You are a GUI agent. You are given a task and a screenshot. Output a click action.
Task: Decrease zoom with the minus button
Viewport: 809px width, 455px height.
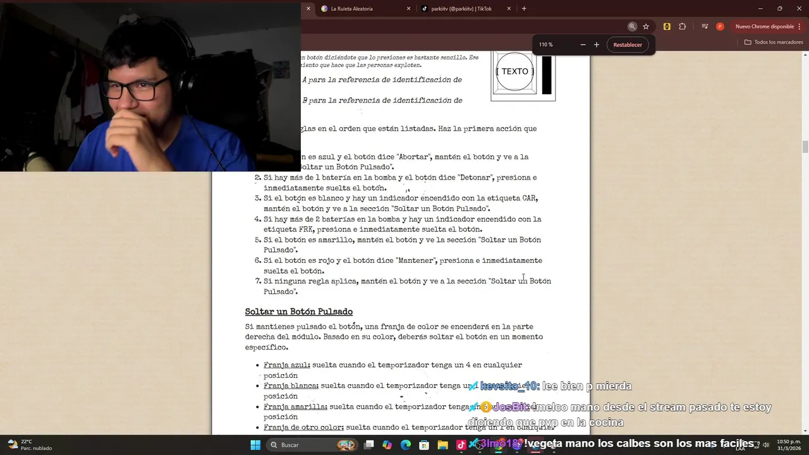(x=583, y=45)
